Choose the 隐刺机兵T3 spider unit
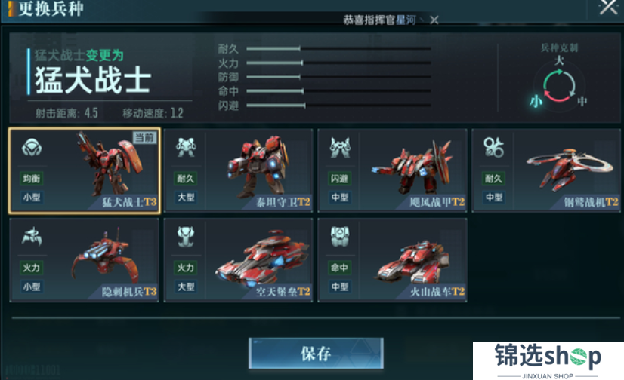This screenshot has height=380, width=624. tap(85, 260)
